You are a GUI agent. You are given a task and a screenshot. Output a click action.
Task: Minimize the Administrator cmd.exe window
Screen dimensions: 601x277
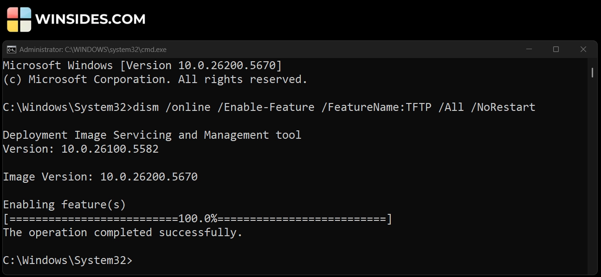point(529,49)
